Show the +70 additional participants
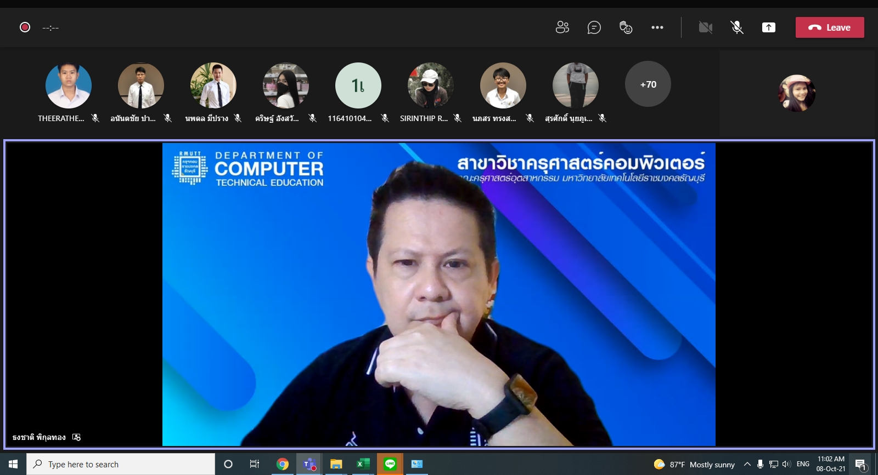This screenshot has height=475, width=878. [x=648, y=84]
